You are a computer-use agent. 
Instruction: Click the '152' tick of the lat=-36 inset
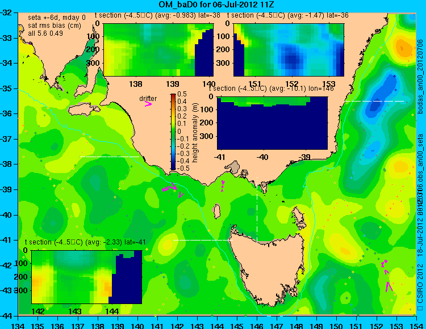292,84
